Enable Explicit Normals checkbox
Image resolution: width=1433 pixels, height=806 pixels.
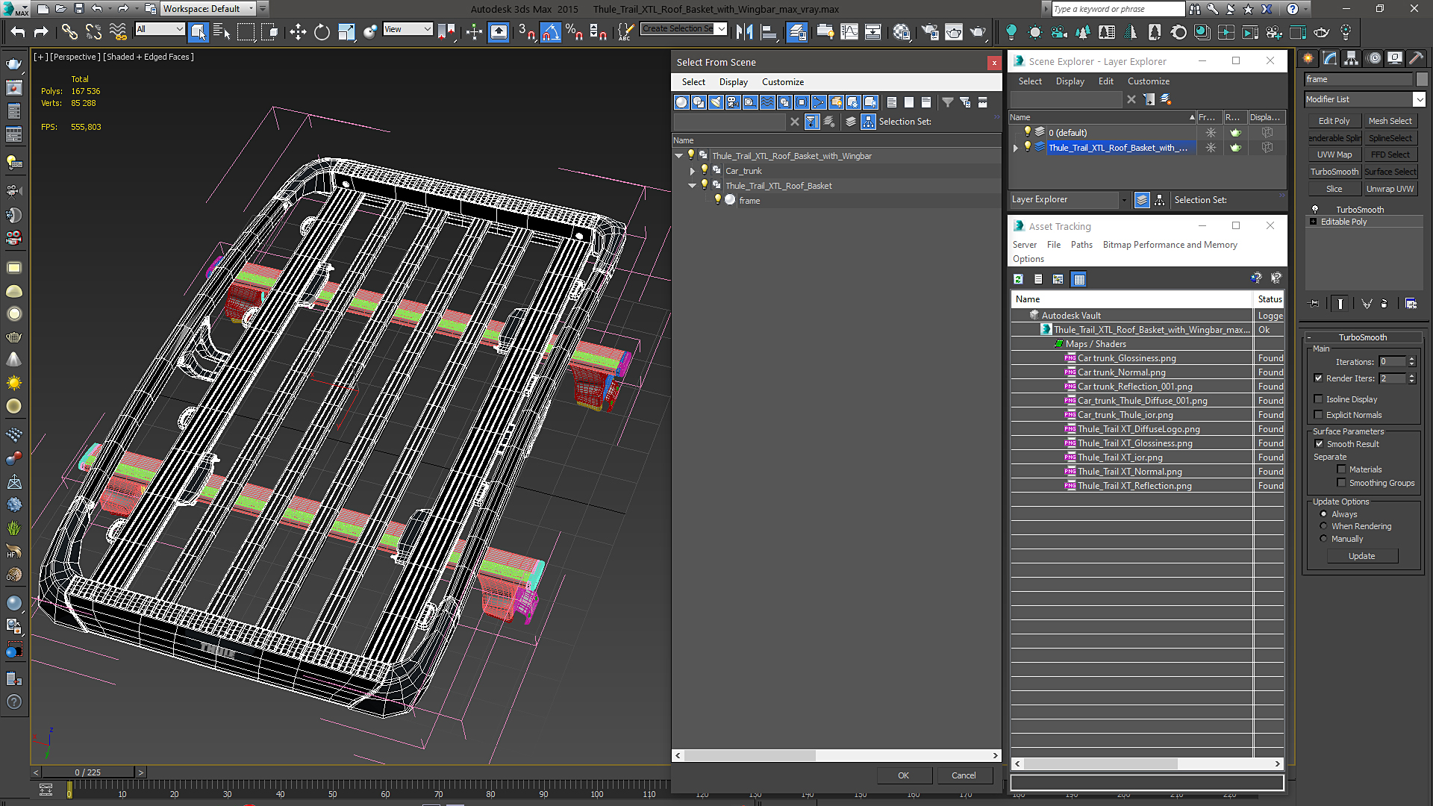point(1318,415)
